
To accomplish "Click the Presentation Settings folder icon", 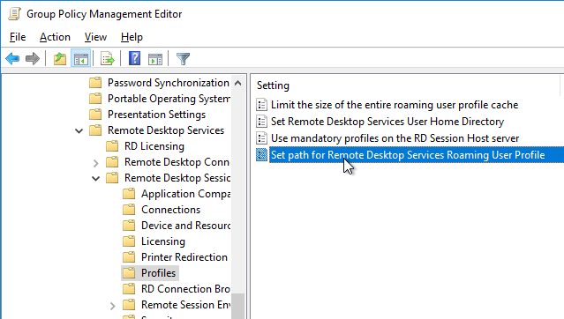I will click(x=95, y=115).
